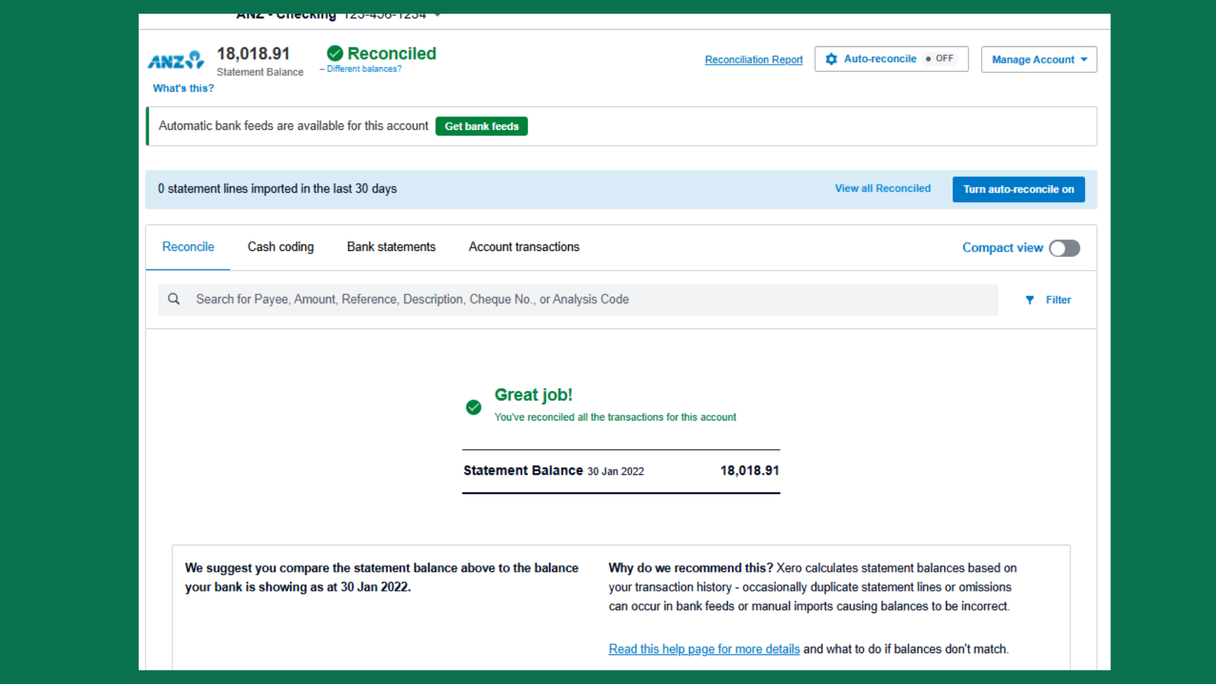1216x684 pixels.
Task: Open the Reconciliation Report link
Action: 754,60
